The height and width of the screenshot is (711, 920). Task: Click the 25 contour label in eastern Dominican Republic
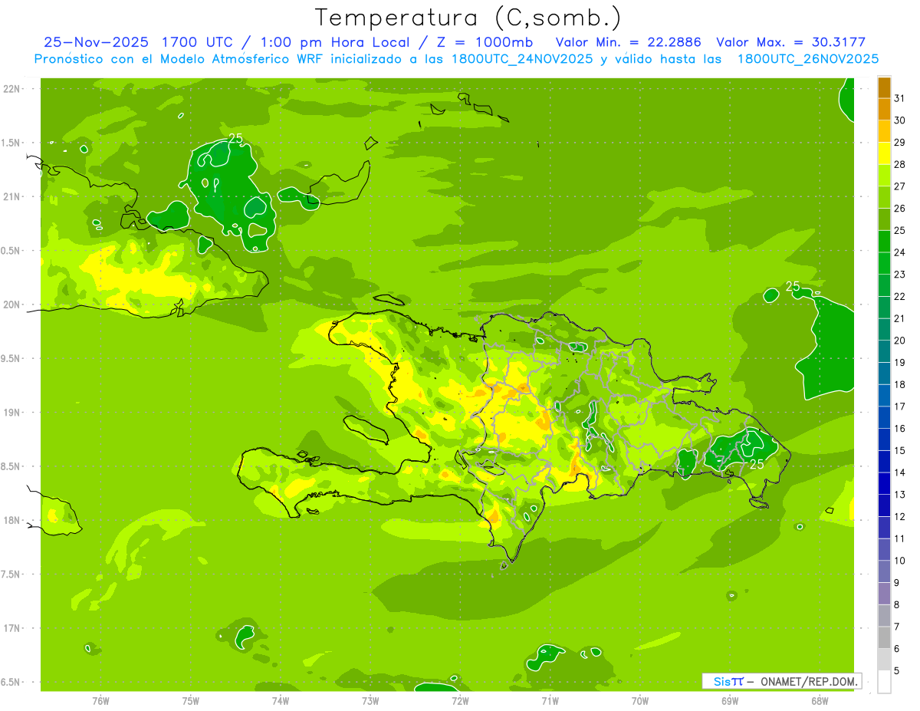click(757, 464)
